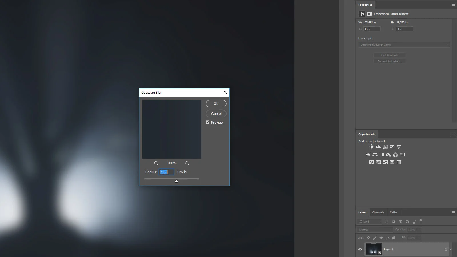Add a Vibrance adjustment

[399, 147]
